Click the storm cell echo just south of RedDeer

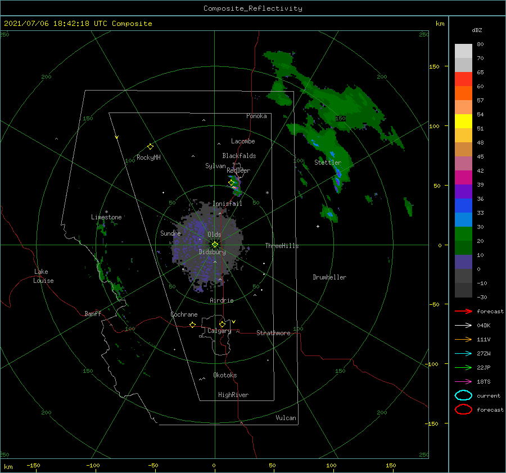pyautogui.click(x=236, y=187)
